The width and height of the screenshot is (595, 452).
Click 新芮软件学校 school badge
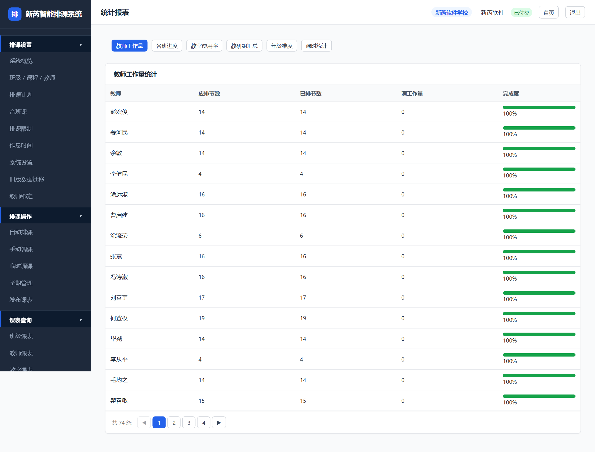point(451,13)
